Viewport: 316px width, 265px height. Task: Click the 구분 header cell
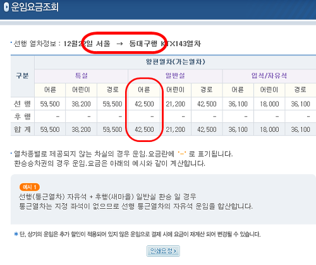pyautogui.click(x=22, y=76)
